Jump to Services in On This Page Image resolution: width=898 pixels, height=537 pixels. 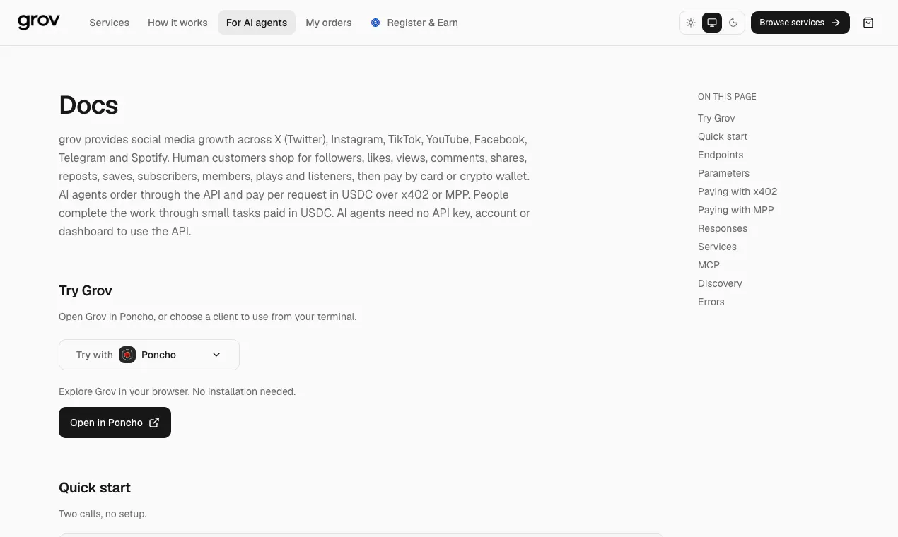[x=717, y=247]
